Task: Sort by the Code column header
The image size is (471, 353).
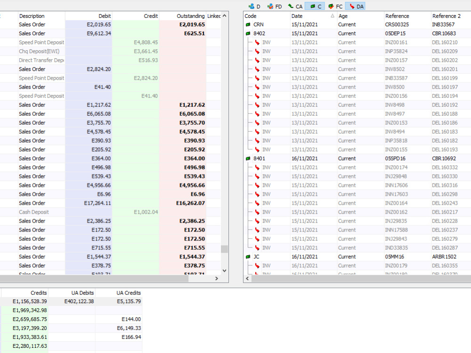Action: tap(267, 16)
